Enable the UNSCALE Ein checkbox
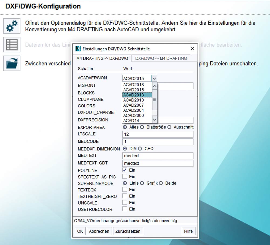The height and width of the screenshot is (245, 270). coord(125,203)
